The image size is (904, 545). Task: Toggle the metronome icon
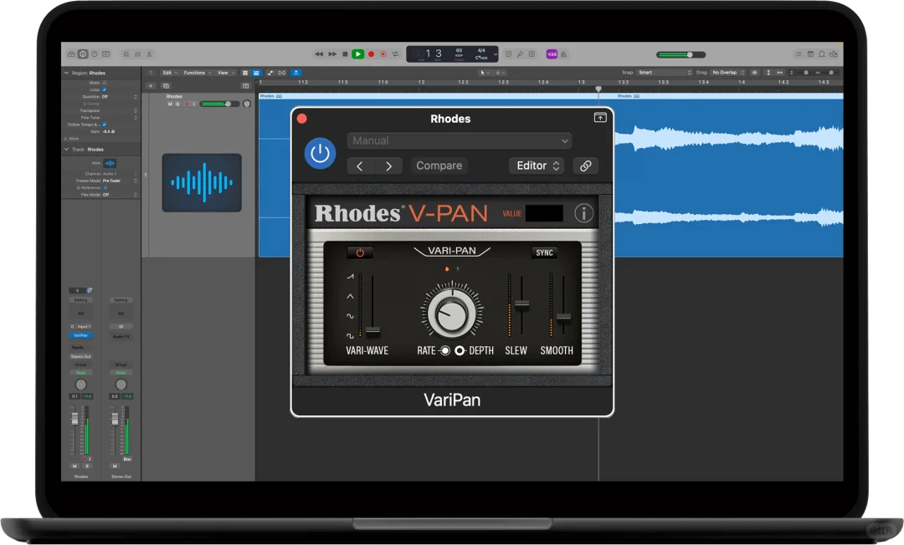tap(564, 54)
